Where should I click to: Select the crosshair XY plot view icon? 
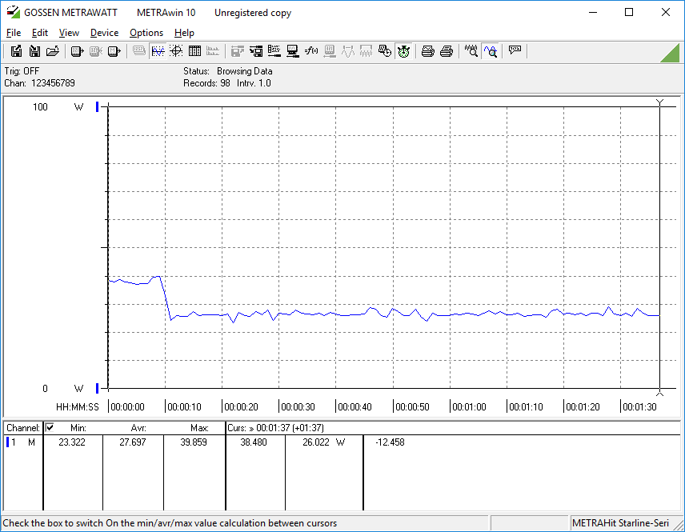click(x=175, y=51)
